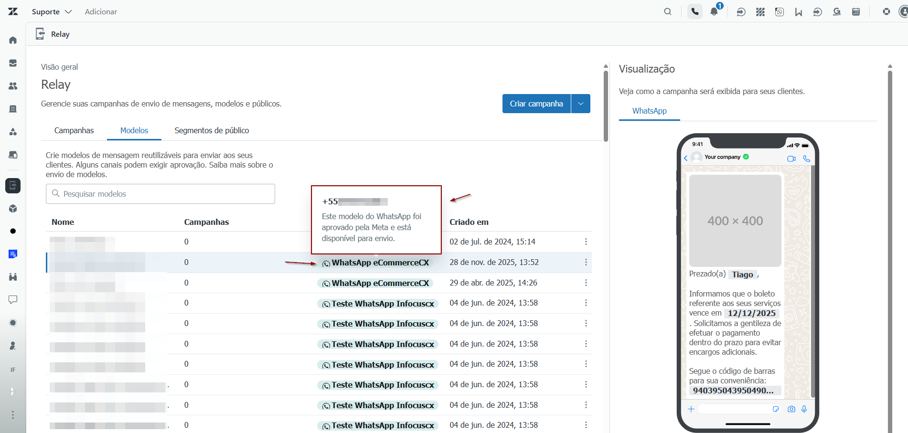Click the 28 nov WhatsApp eCommerceCX channel tag
The height and width of the screenshot is (433, 908).
point(375,263)
